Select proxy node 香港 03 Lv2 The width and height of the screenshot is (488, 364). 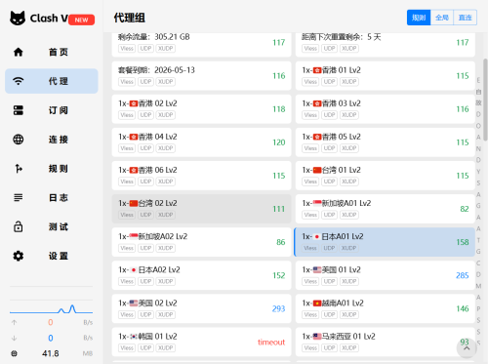coord(386,109)
